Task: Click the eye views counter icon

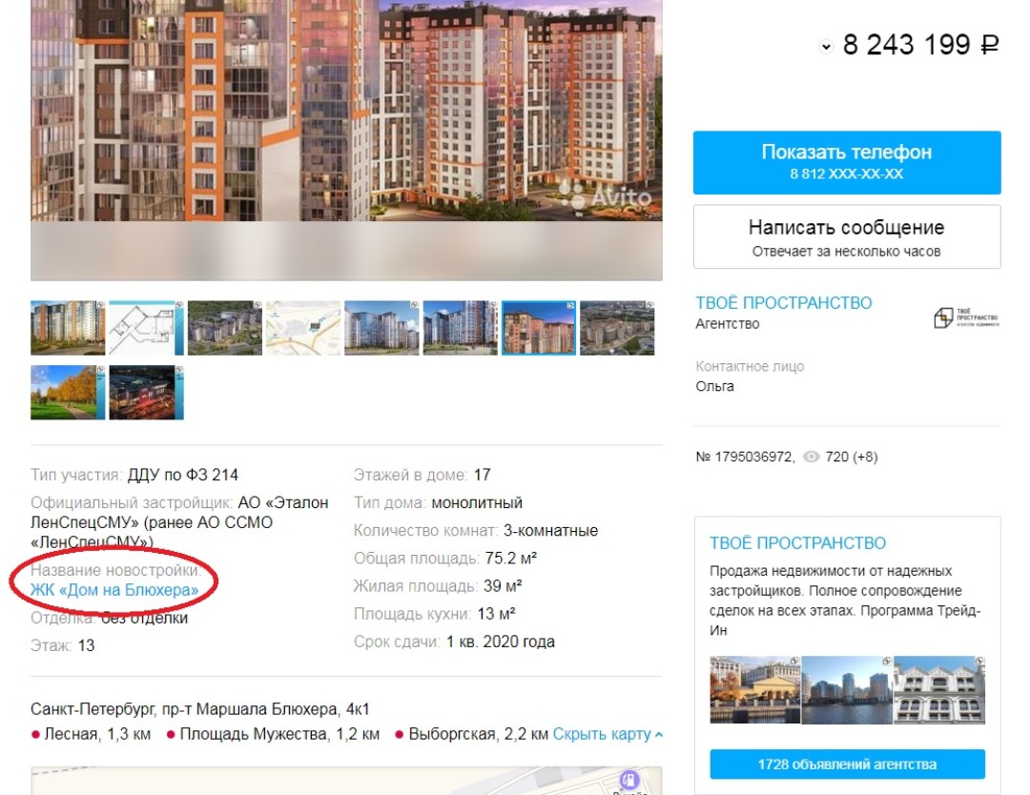Action: point(812,457)
